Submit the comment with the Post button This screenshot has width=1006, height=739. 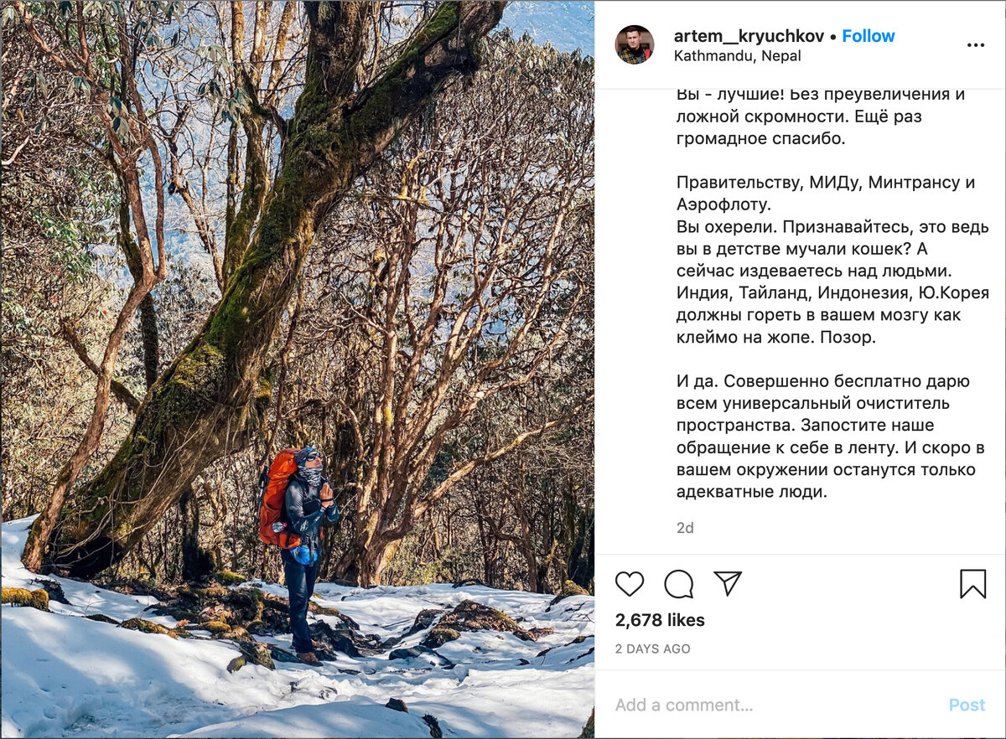click(967, 705)
